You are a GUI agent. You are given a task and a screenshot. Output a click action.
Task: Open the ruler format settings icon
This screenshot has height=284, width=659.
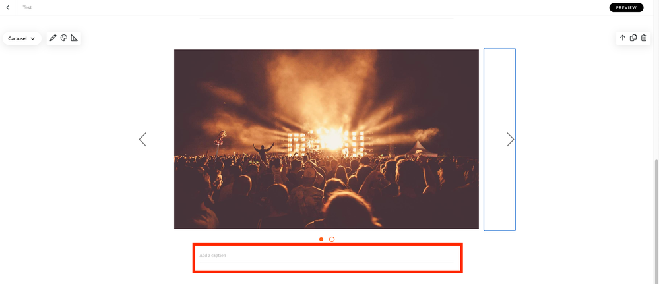[75, 38]
